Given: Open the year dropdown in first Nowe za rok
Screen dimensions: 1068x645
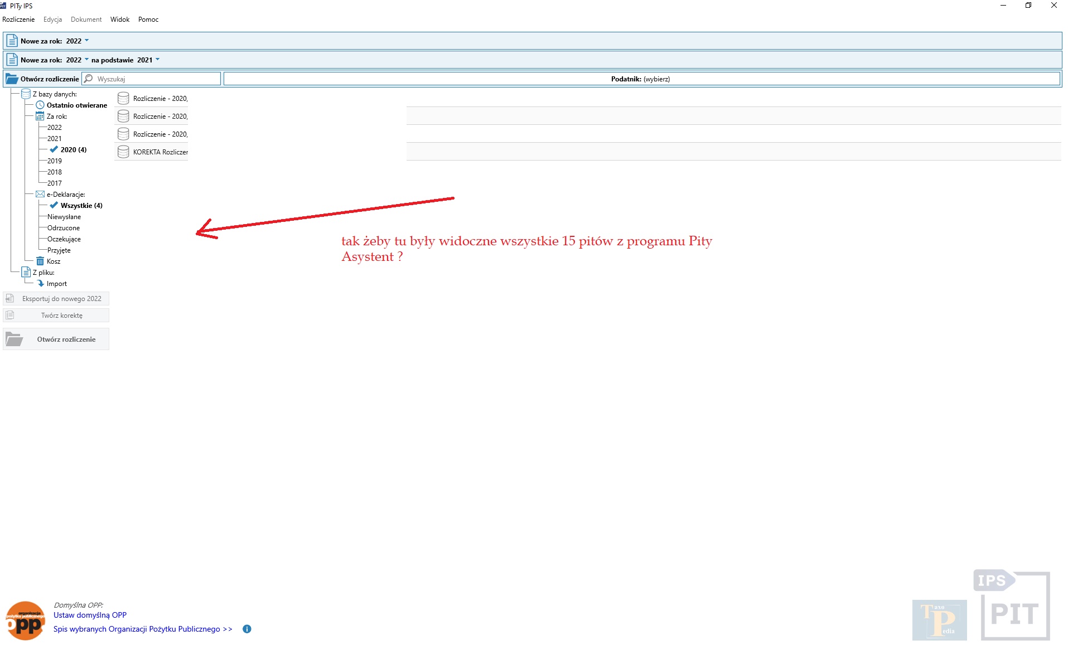Looking at the screenshot, I should click(86, 41).
